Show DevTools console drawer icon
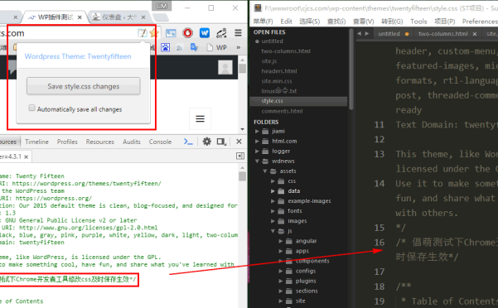 click(x=188, y=142)
